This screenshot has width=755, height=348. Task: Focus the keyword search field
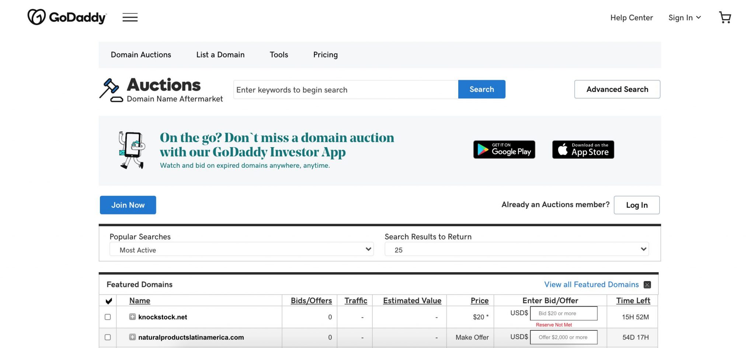coord(346,89)
